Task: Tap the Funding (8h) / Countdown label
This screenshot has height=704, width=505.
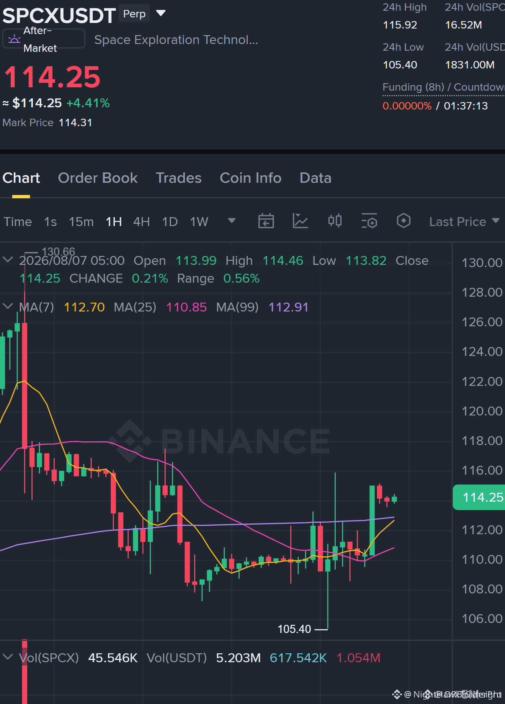Action: (x=444, y=87)
